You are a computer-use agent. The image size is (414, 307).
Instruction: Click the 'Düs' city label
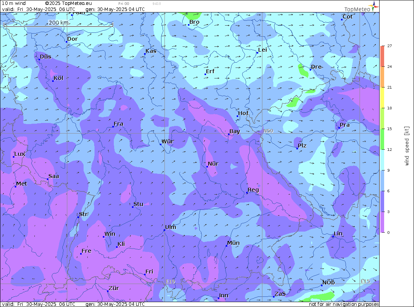46,57
